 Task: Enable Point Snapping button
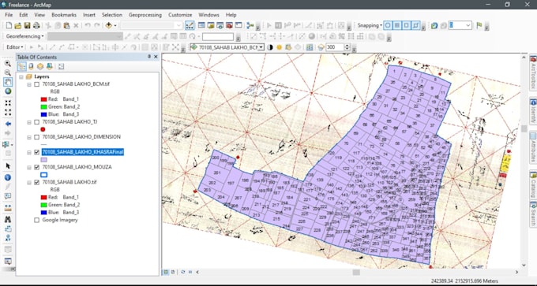(388, 26)
